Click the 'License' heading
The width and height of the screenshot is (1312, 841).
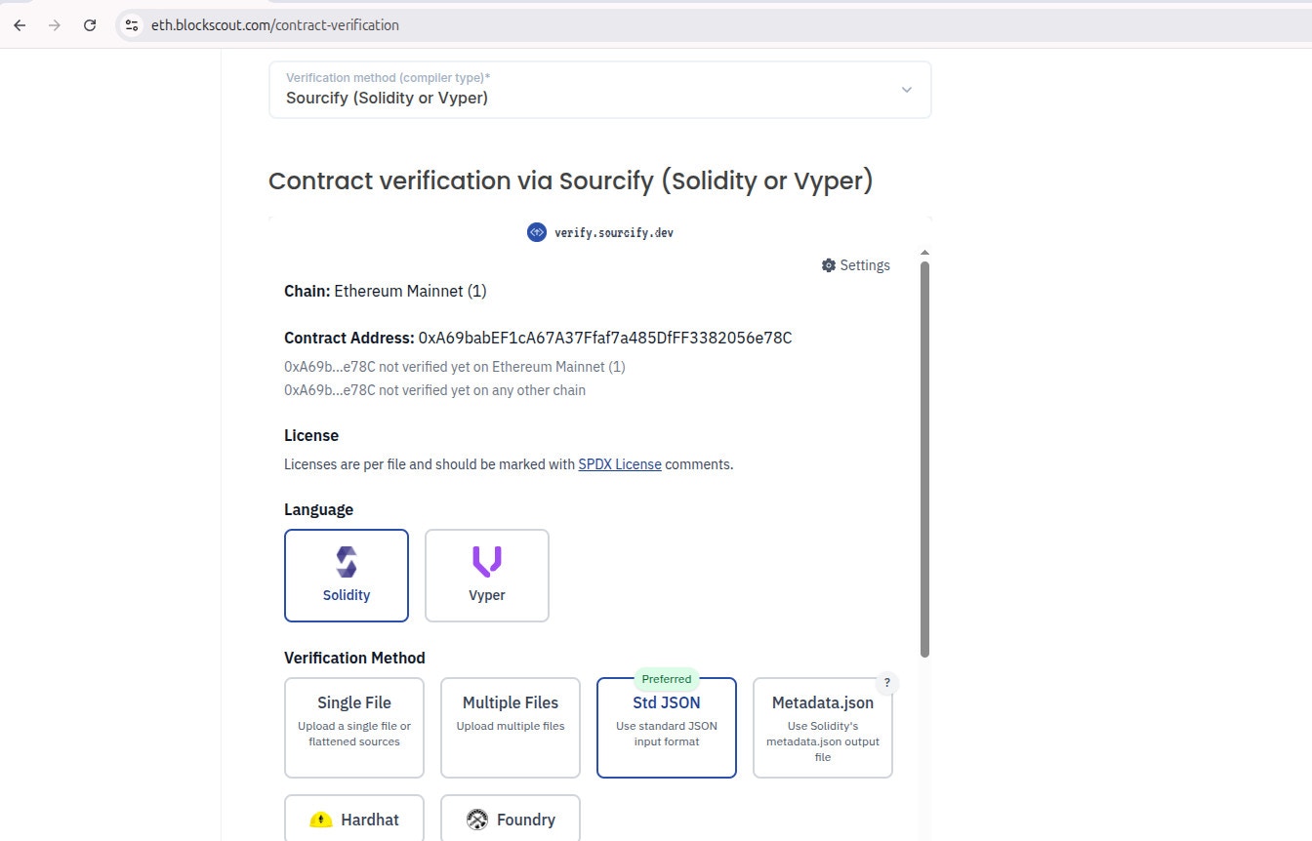[311, 435]
